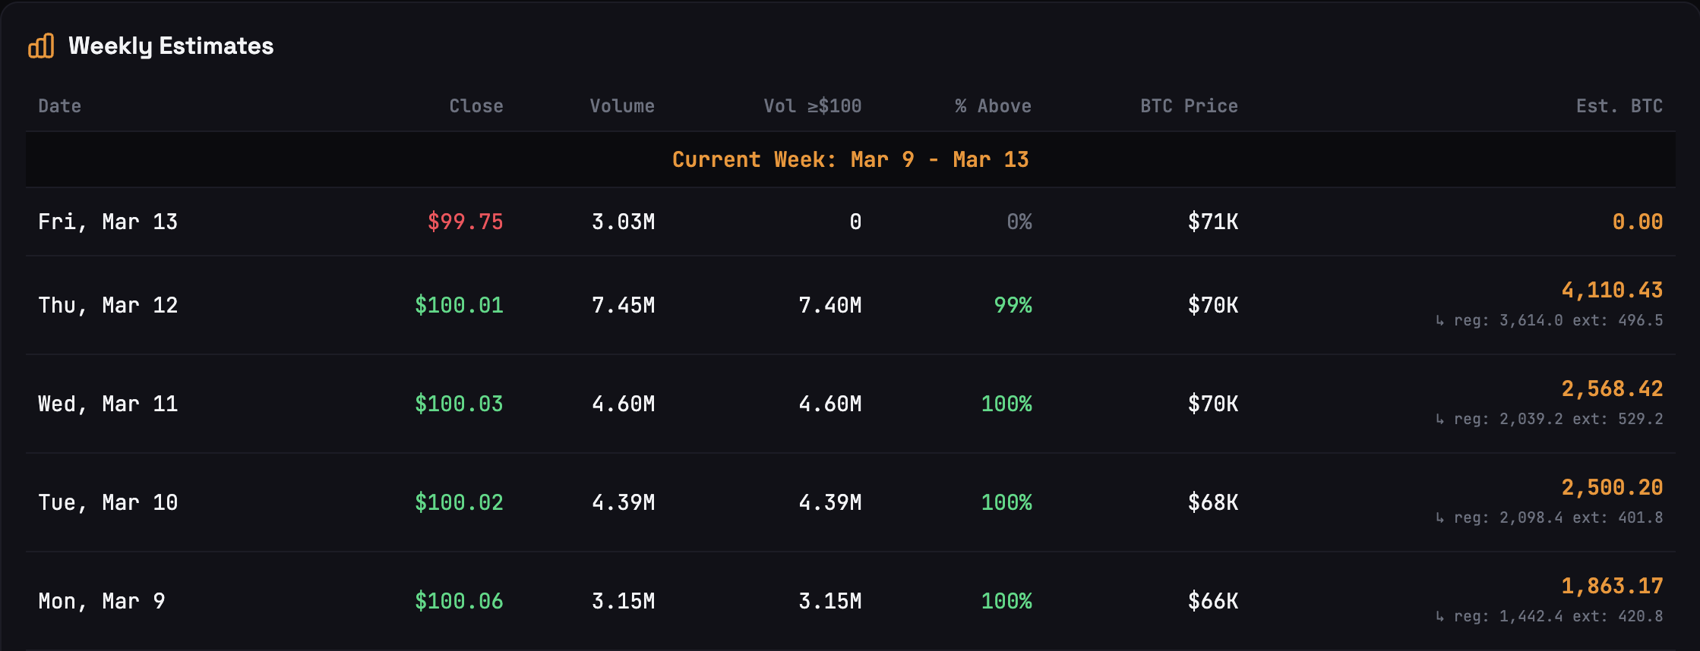Click the reg/ext arrow icon under 1,863.17
This screenshot has height=651, width=1700.
click(1440, 617)
